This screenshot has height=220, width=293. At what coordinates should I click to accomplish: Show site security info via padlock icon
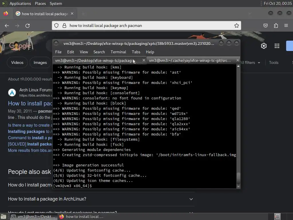(x=64, y=25)
